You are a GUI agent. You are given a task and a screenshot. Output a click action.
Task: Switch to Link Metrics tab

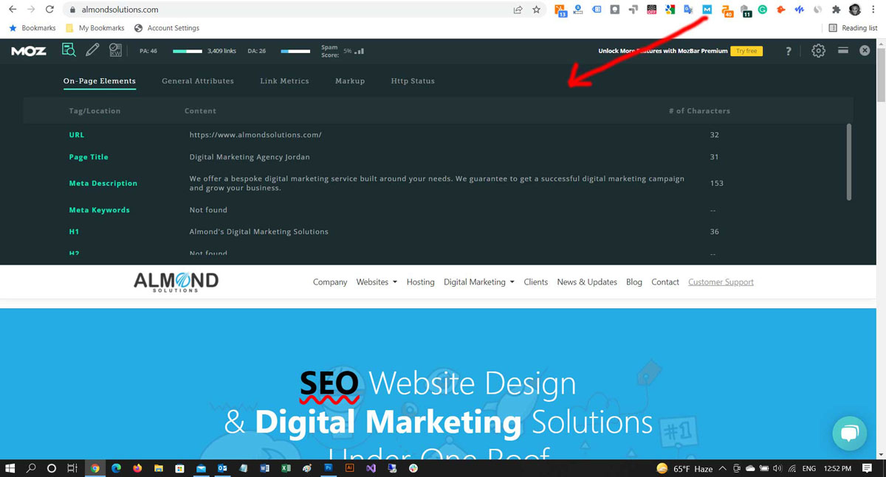[284, 81]
